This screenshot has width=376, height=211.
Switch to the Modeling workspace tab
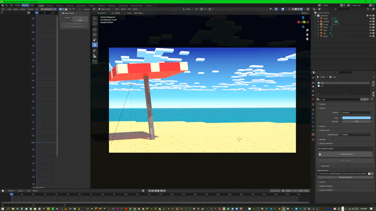tap(50, 5)
